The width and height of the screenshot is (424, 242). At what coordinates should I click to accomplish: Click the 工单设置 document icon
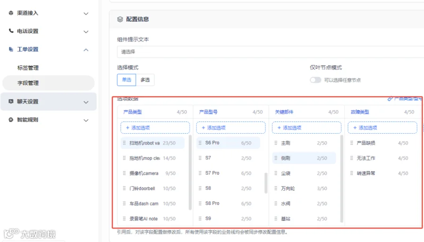point(11,49)
